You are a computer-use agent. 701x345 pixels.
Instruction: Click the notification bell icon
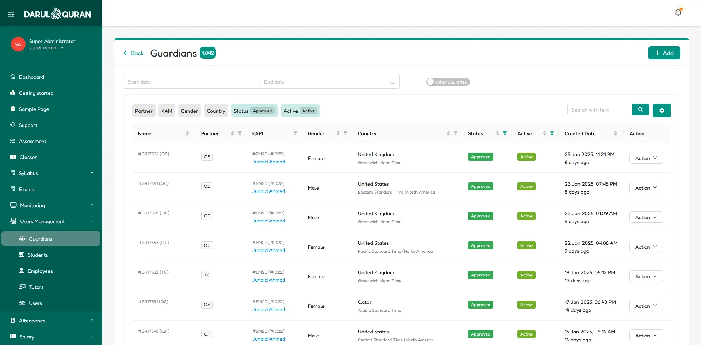click(x=678, y=12)
